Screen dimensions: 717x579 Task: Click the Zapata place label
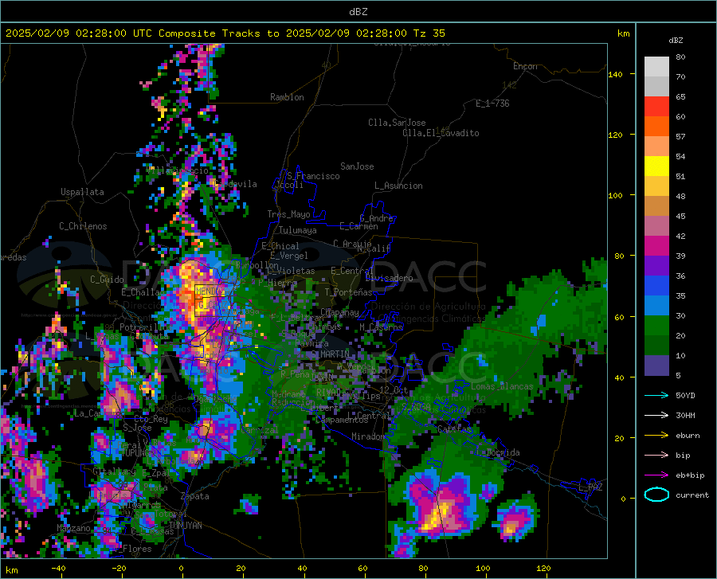pyautogui.click(x=195, y=496)
